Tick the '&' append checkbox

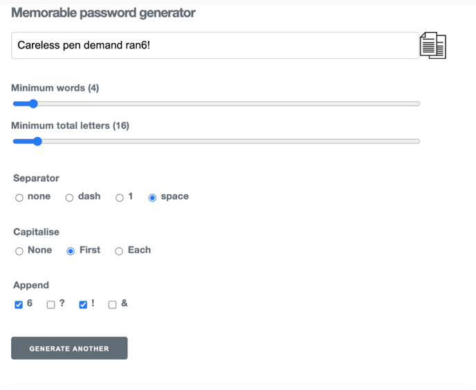coord(112,305)
